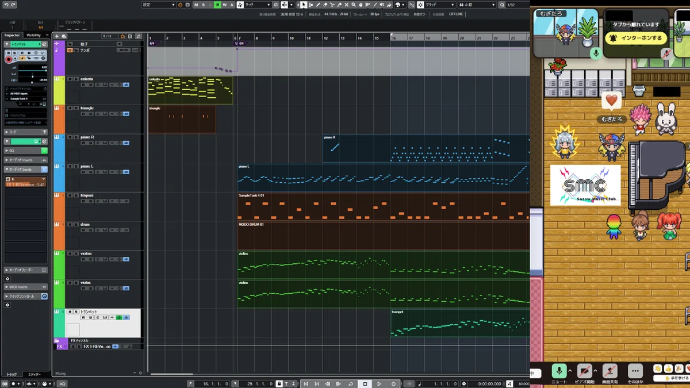Switch to the エディター tab at bottom

coord(34,374)
